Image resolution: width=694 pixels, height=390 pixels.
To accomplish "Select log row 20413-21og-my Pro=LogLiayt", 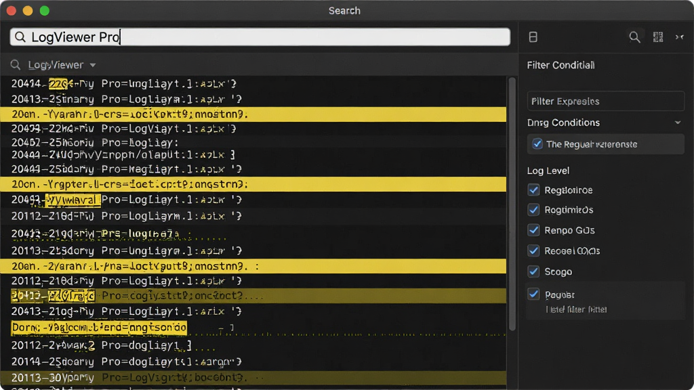I will click(x=253, y=311).
